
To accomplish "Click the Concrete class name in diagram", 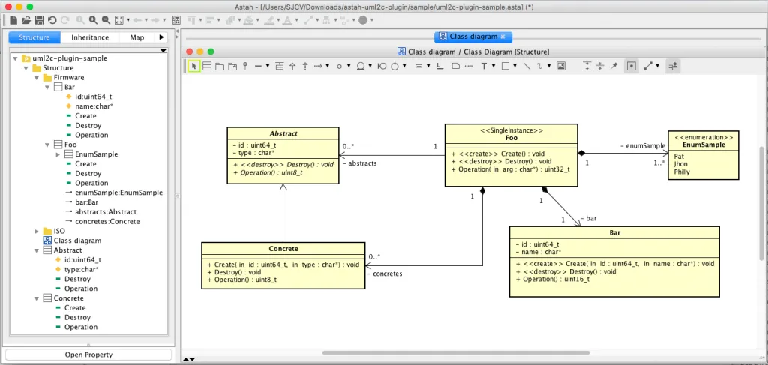I will click(283, 249).
